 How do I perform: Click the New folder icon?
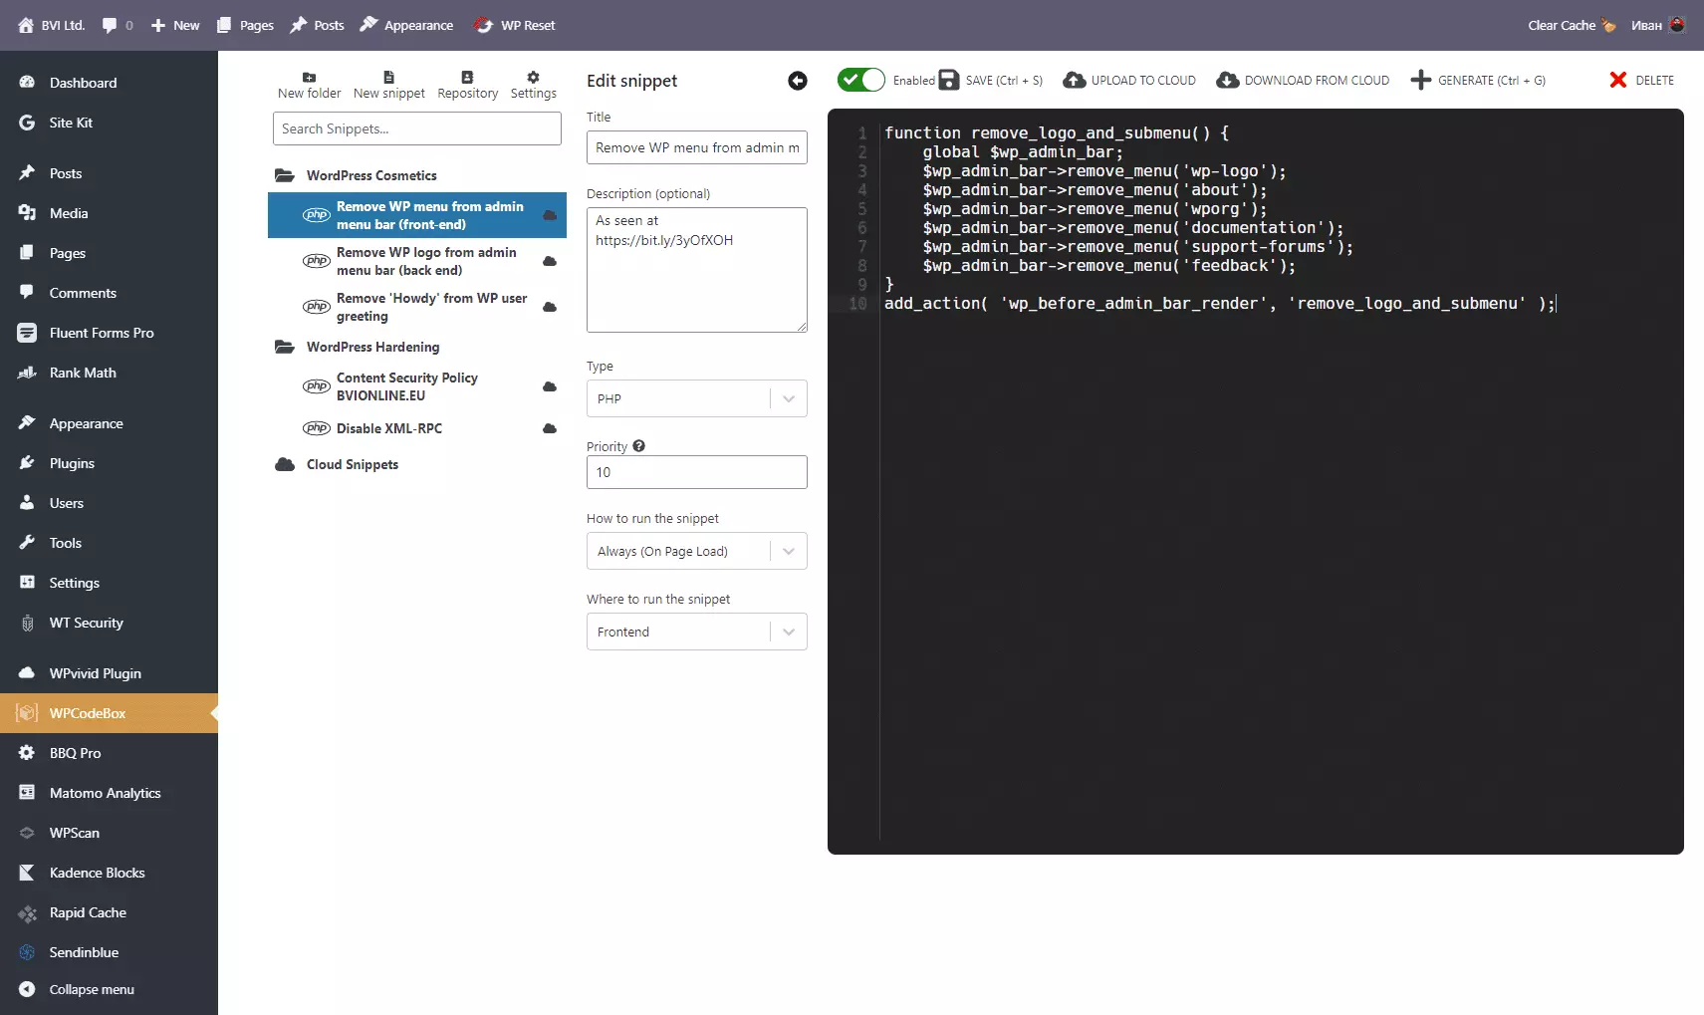[x=309, y=78]
